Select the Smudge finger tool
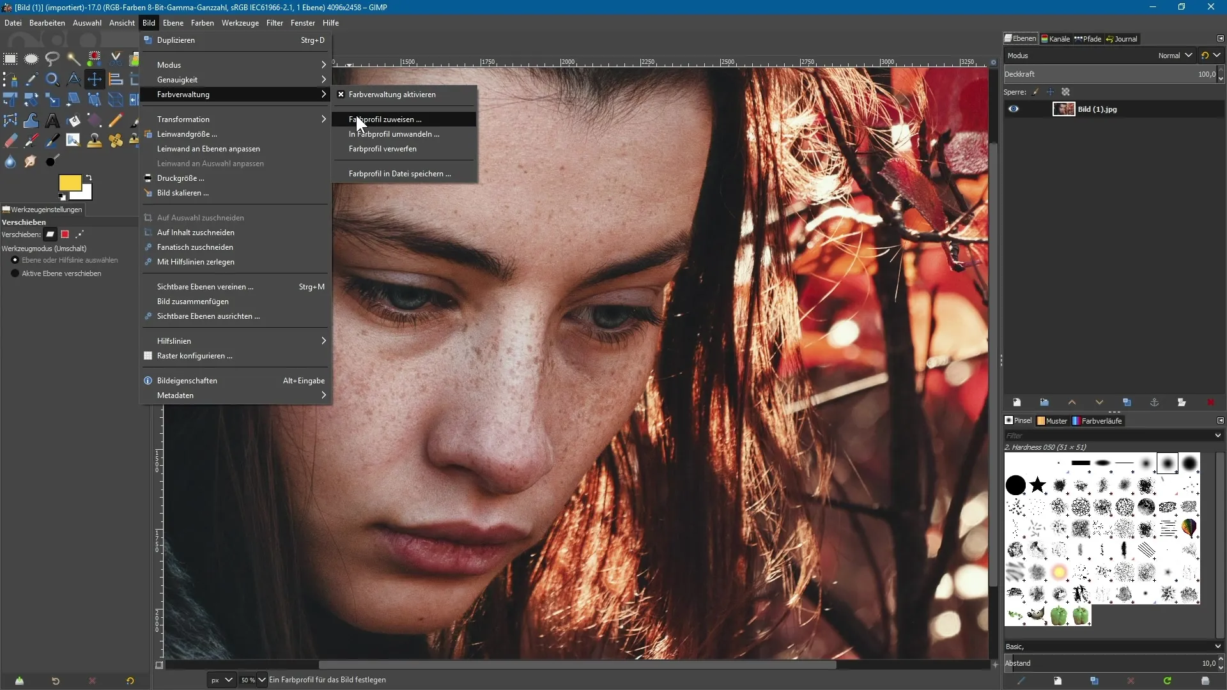Viewport: 1227px width, 690px height. pos(31,161)
